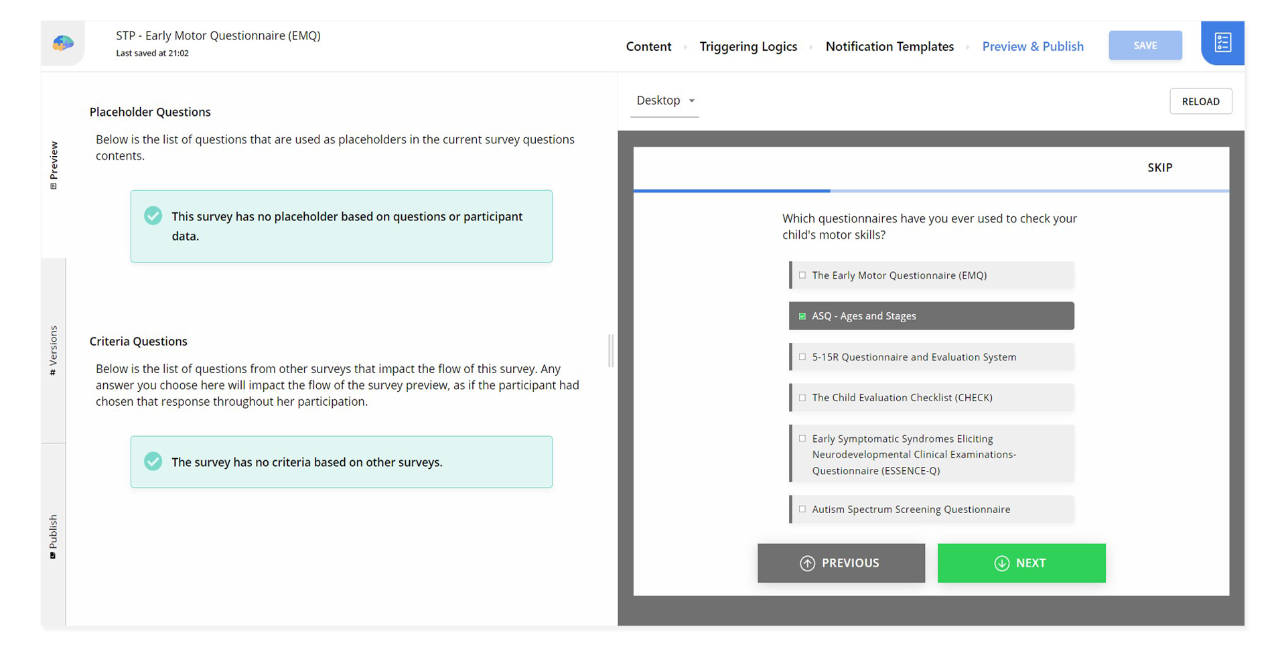Go to the Content step
1286x647 pixels.
648,46
